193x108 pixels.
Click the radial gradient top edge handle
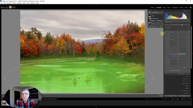[x=79, y=58]
